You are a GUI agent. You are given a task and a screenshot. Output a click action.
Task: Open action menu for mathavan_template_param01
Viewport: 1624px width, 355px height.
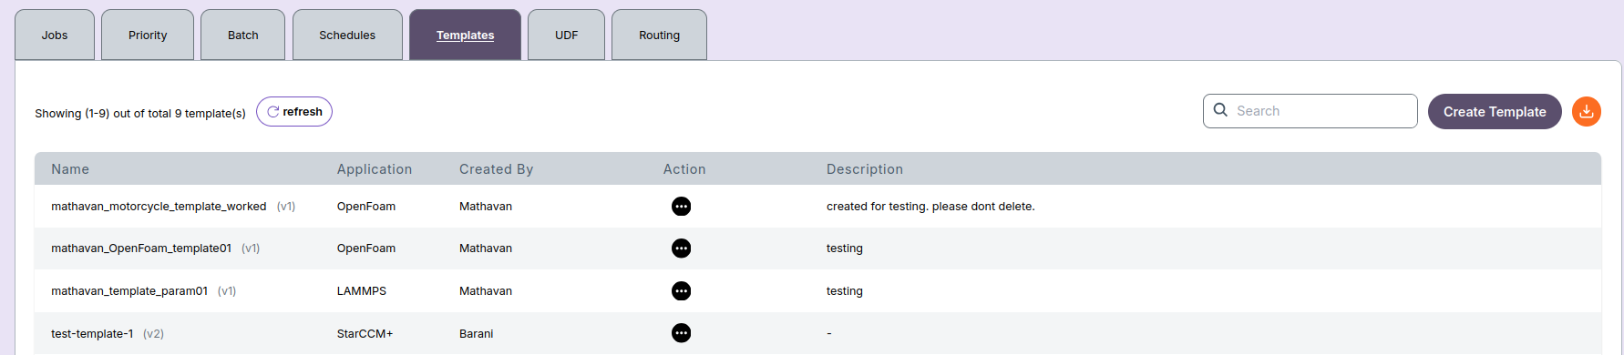tap(681, 291)
